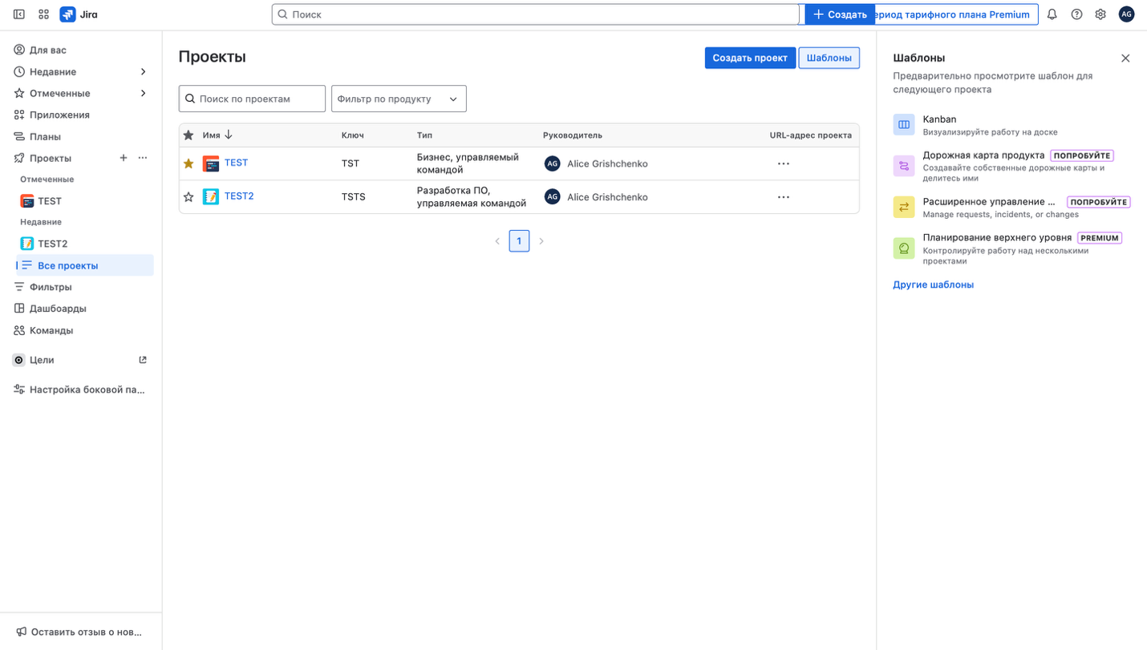
Task: Open the app switcher grid icon
Action: click(x=43, y=14)
